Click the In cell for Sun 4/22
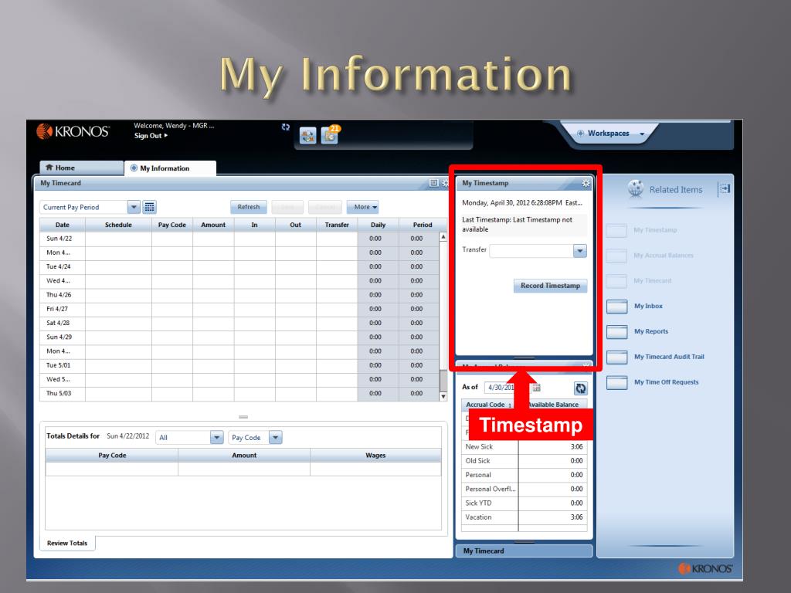The height and width of the screenshot is (593, 791). click(255, 239)
